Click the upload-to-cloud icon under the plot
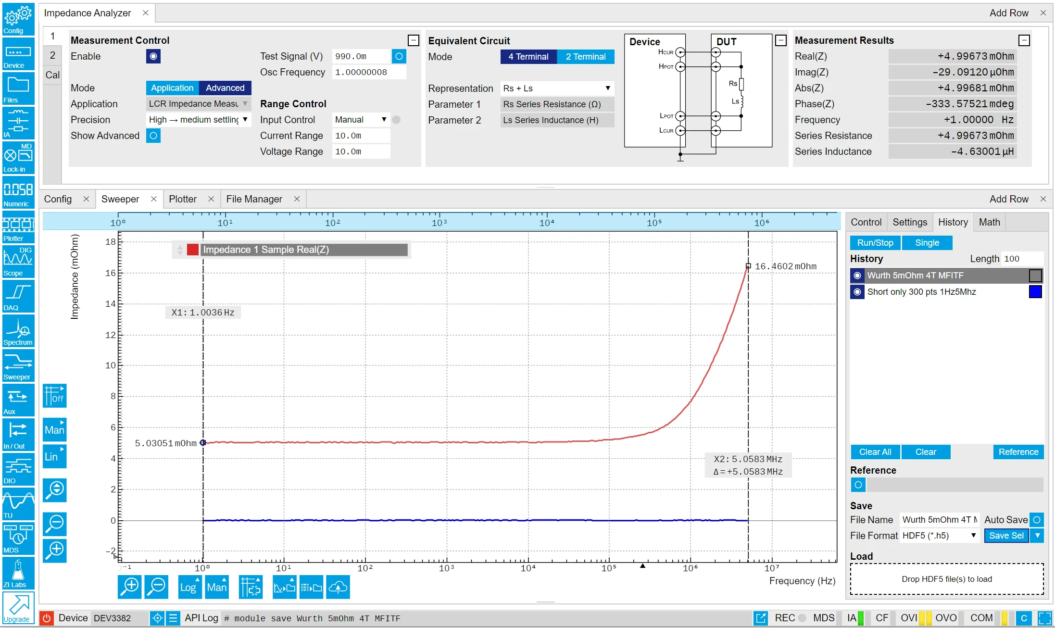 (x=338, y=587)
